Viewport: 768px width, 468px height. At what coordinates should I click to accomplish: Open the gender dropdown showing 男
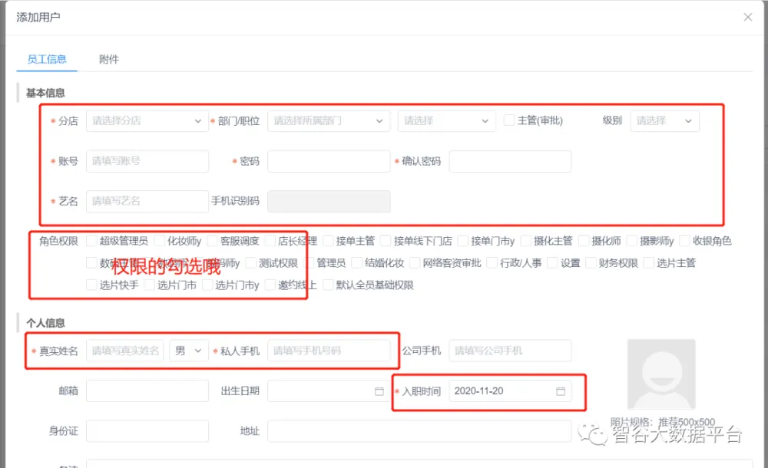(189, 351)
